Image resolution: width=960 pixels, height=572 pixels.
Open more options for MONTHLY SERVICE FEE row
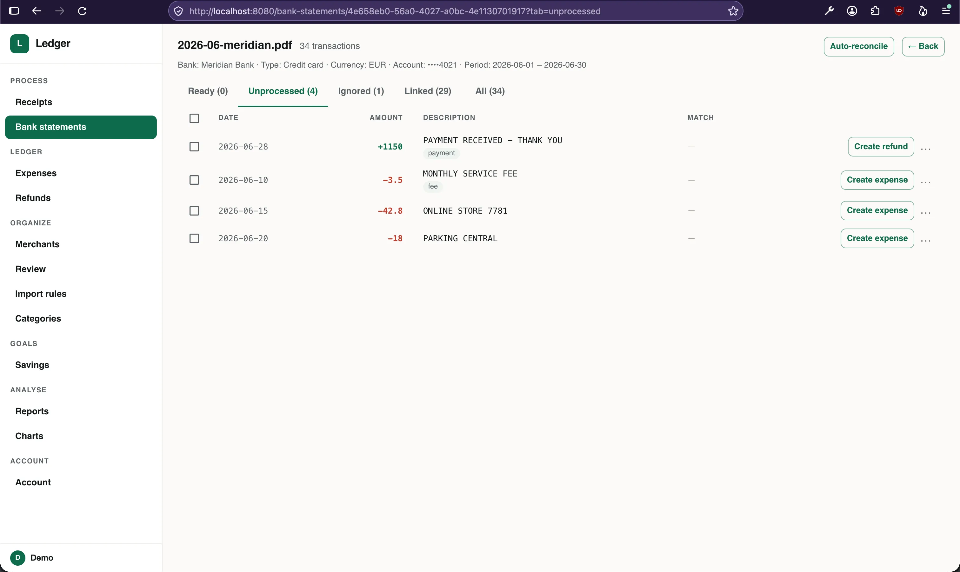coord(926,182)
